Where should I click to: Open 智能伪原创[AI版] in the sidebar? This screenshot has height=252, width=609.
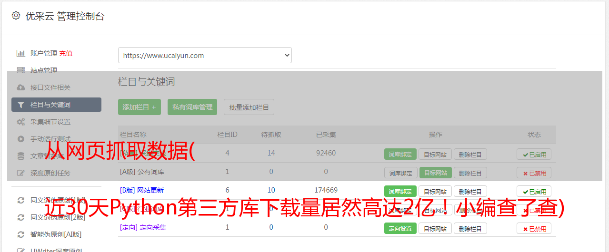coord(56,234)
